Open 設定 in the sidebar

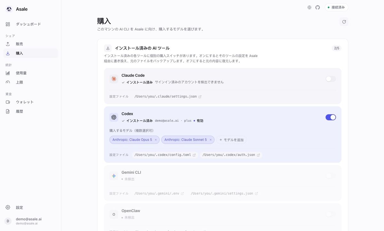point(31,208)
